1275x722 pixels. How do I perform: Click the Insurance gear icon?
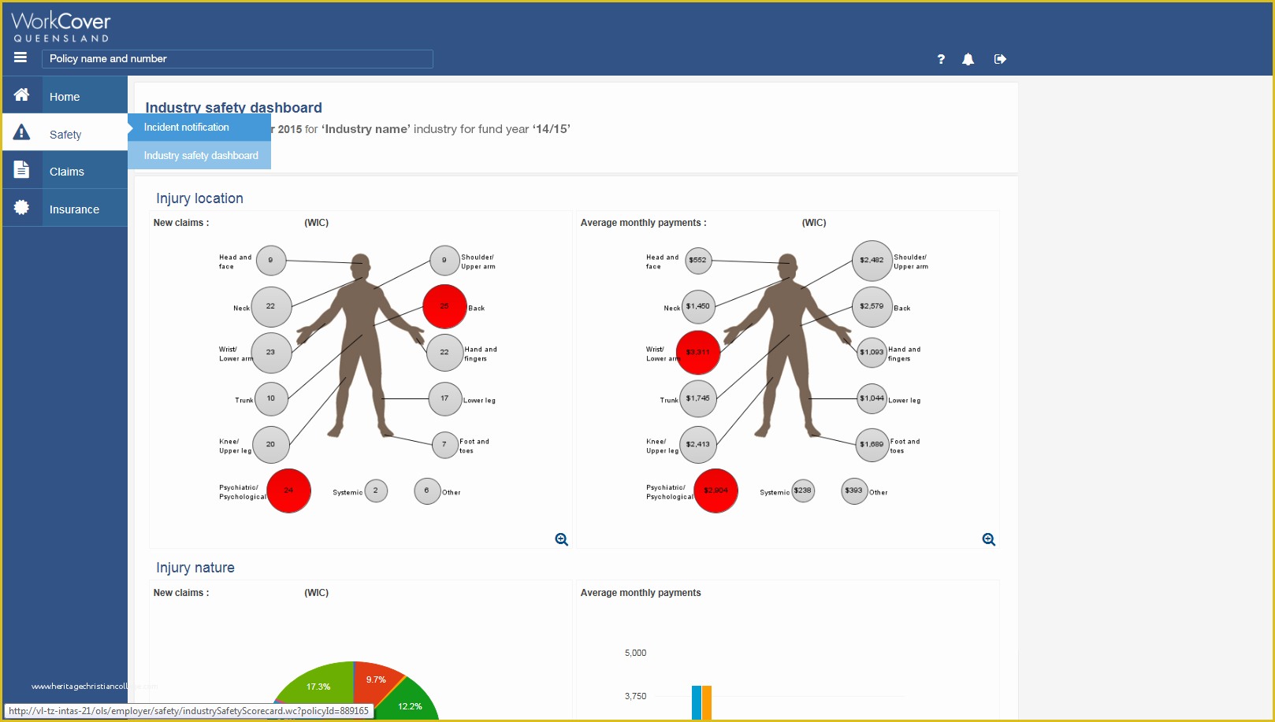click(x=22, y=207)
